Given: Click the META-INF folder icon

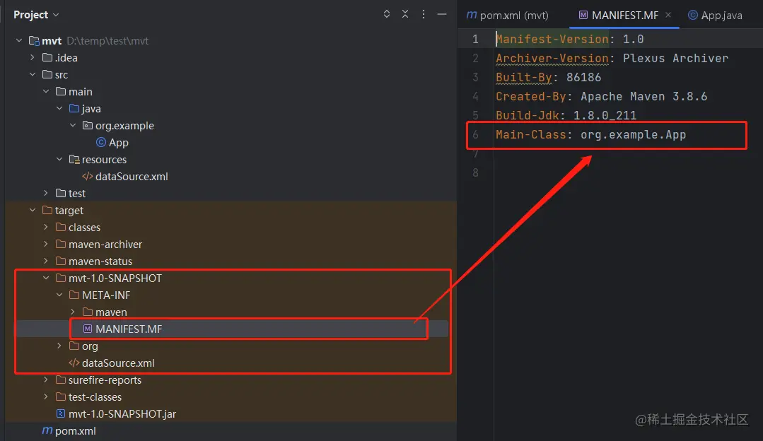Looking at the screenshot, I should 74,295.
